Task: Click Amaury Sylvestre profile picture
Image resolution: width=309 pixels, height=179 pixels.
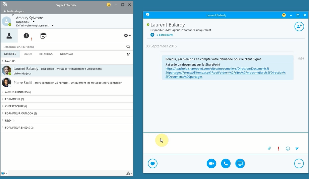Action: 6,21
